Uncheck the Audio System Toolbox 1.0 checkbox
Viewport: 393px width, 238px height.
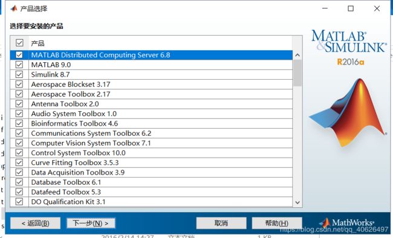[x=19, y=114]
